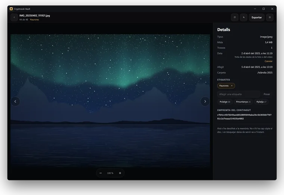Close the Cryptnook Vault window
The height and width of the screenshot is (195, 284).
click(x=272, y=9)
